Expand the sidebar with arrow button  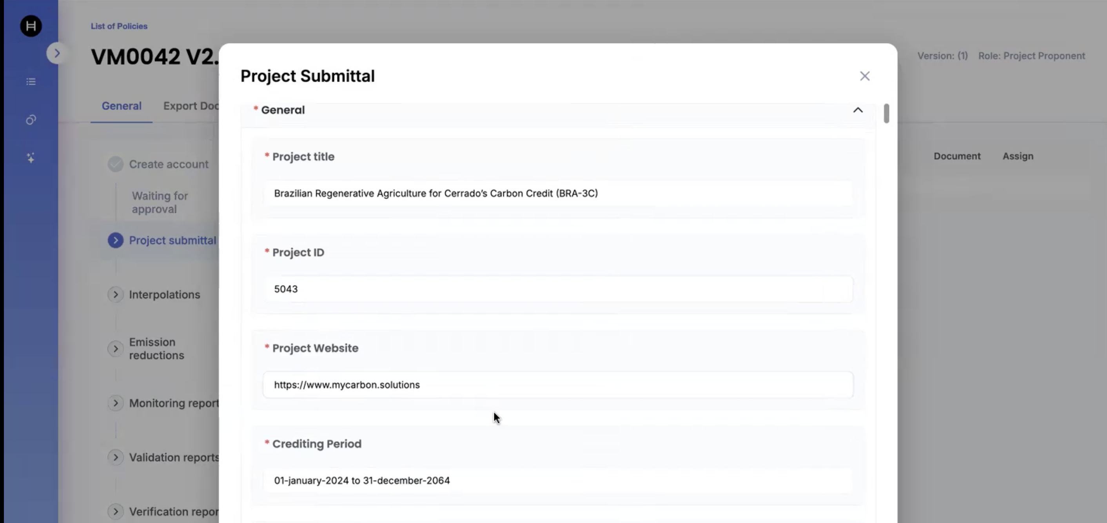pyautogui.click(x=57, y=53)
